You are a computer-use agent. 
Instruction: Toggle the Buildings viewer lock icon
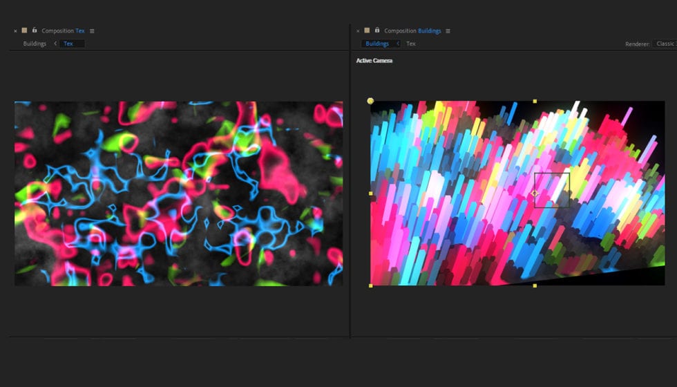pos(377,30)
